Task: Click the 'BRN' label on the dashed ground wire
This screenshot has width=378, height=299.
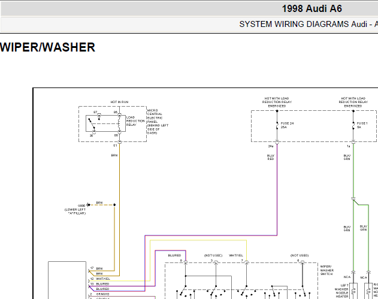Action: pyautogui.click(x=99, y=203)
